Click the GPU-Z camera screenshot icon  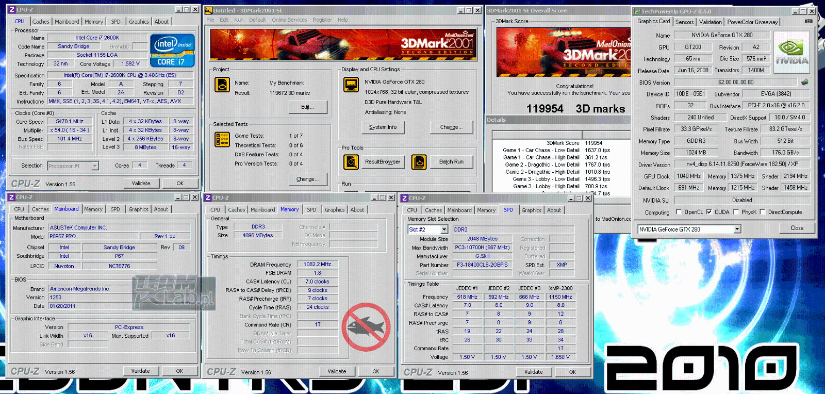coord(808,21)
